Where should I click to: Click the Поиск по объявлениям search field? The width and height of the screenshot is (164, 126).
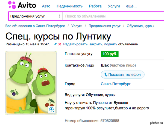(x=112, y=16)
